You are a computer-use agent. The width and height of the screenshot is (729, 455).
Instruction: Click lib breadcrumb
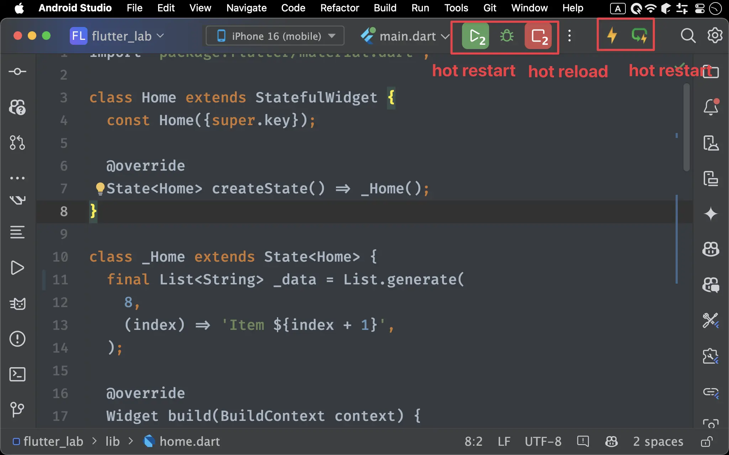pos(112,441)
